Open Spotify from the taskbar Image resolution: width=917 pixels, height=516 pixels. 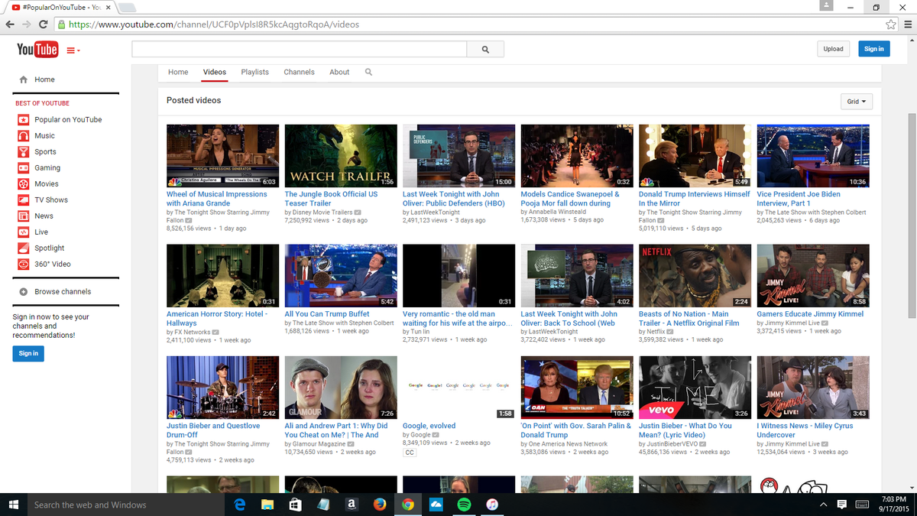coord(464,505)
